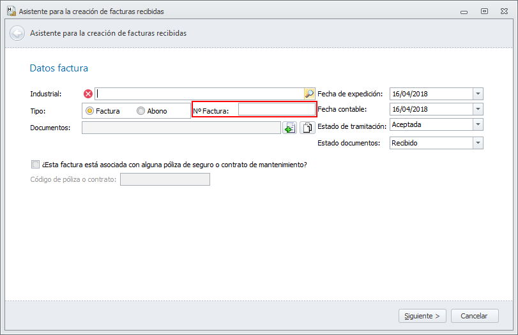The image size is (518, 335).
Task: Click the Siguiente button
Action: click(x=422, y=316)
